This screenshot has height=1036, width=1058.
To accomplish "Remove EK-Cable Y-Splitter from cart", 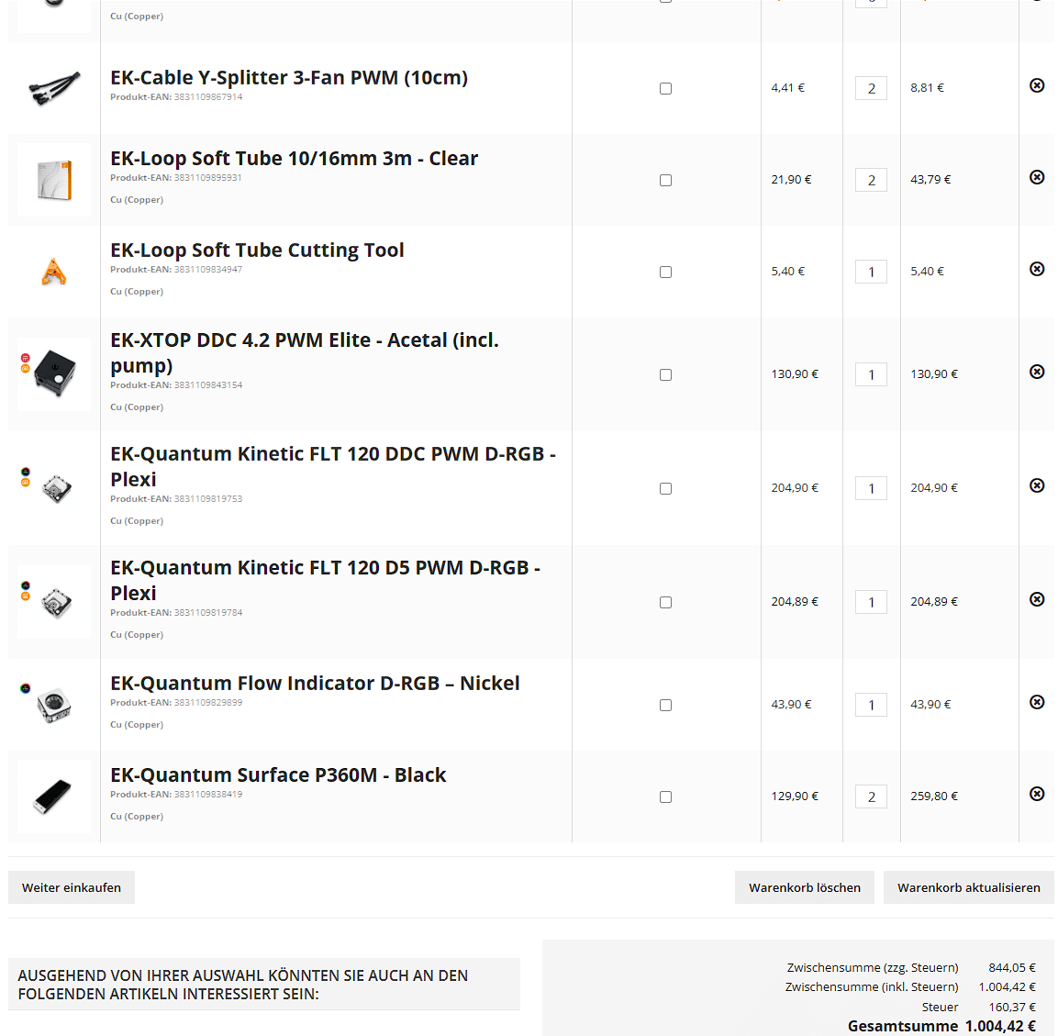I will point(1037,85).
